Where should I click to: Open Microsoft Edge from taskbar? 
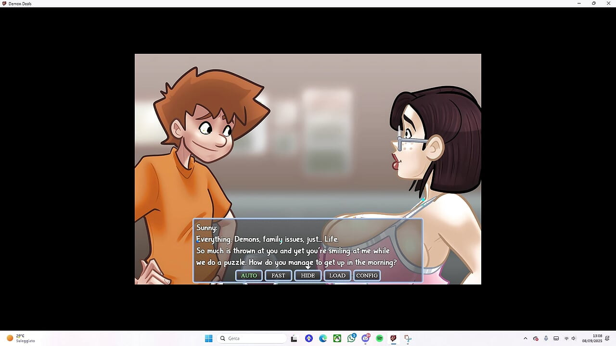(323, 338)
